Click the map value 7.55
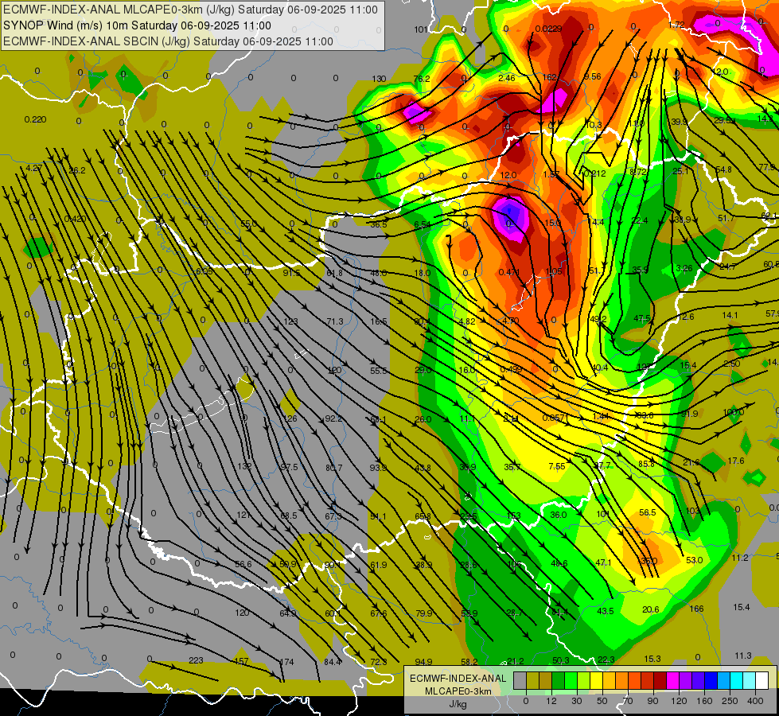Image resolution: width=779 pixels, height=716 pixels. tap(557, 465)
